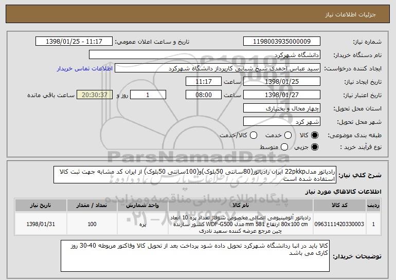Click item code cell 0963111420330003

click(339, 224)
